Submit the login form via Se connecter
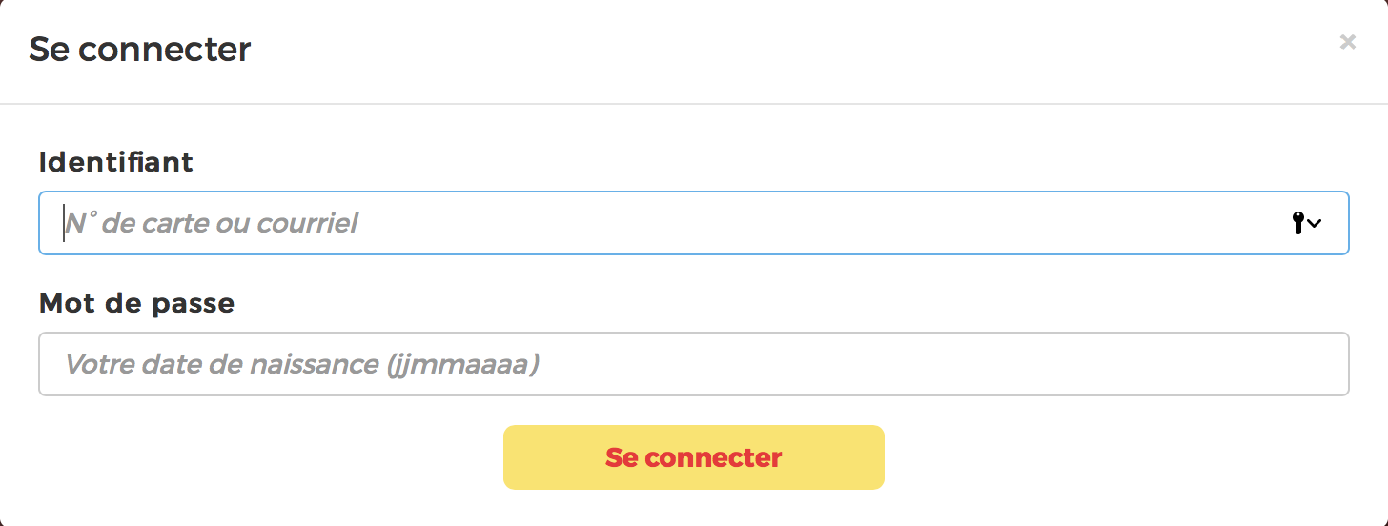Screen dimensions: 1388x526 (x=693, y=457)
